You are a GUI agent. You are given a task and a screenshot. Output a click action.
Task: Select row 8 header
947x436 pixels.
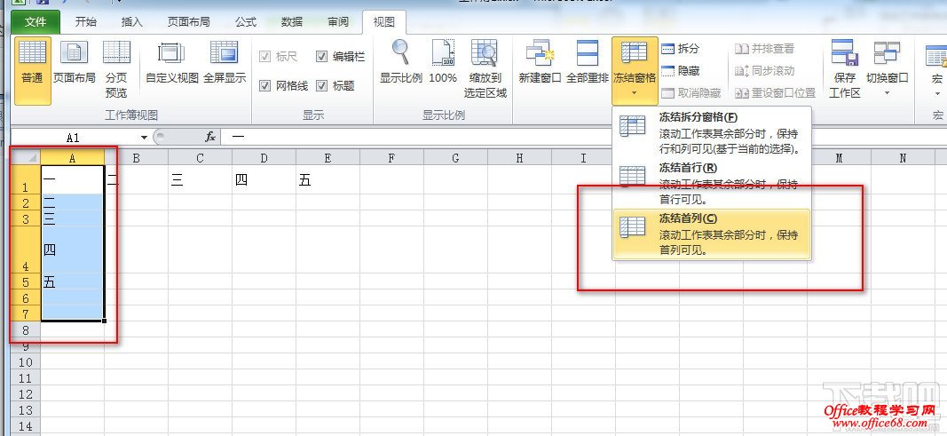(x=26, y=329)
